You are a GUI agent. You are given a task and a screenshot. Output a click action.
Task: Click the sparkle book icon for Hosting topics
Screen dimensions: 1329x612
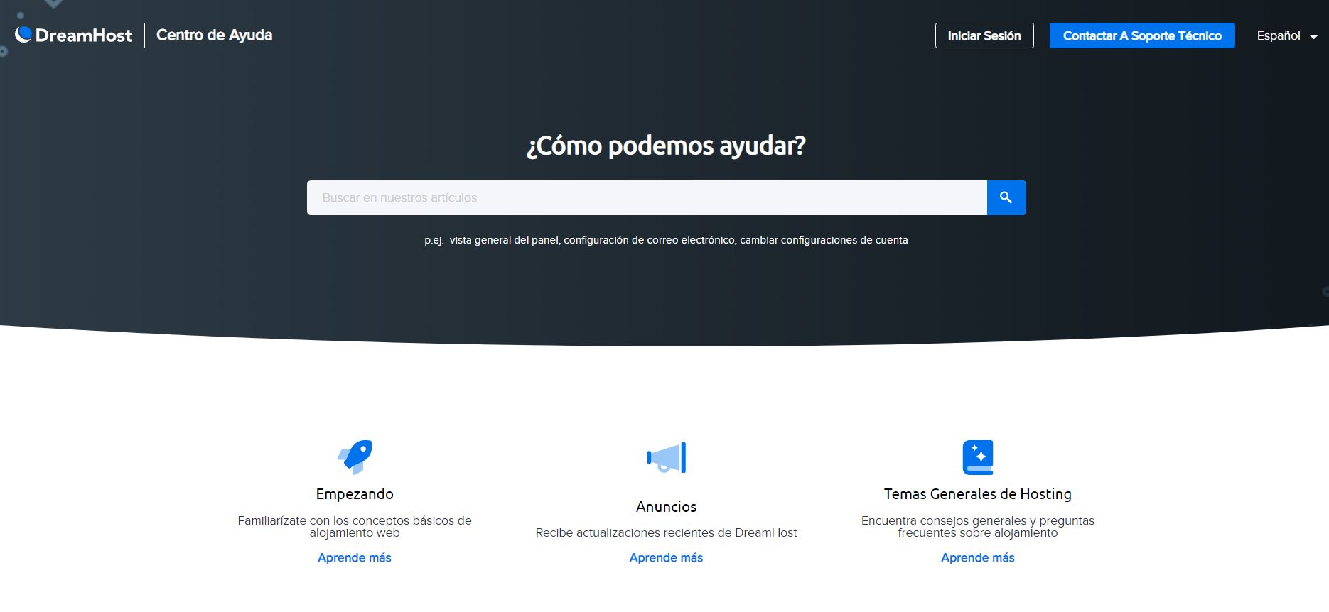point(977,457)
